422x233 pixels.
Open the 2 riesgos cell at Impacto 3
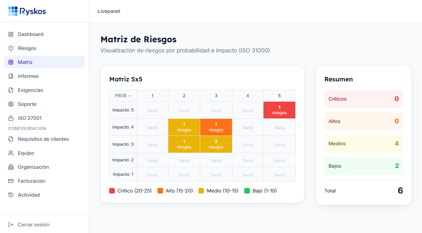pos(216,144)
